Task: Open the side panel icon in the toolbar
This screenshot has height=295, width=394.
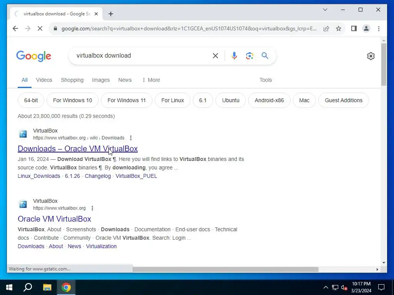Action: 354,28
